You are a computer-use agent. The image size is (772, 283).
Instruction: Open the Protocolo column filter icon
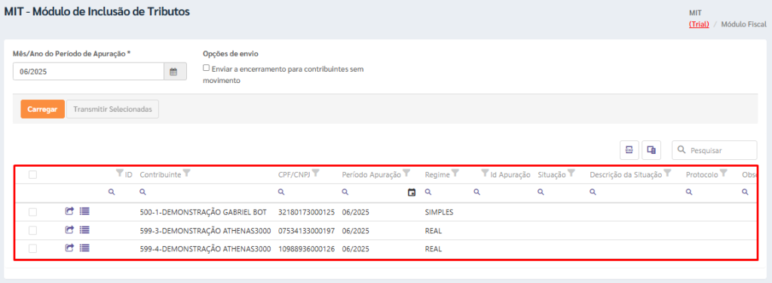(723, 173)
